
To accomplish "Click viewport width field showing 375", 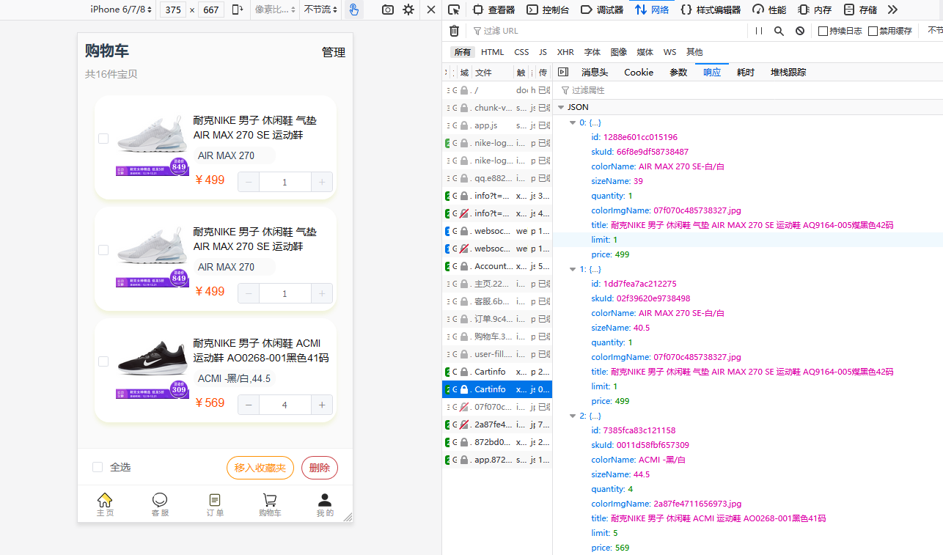I will pos(172,10).
